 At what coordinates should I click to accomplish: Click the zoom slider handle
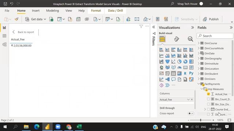coord(201,120)
